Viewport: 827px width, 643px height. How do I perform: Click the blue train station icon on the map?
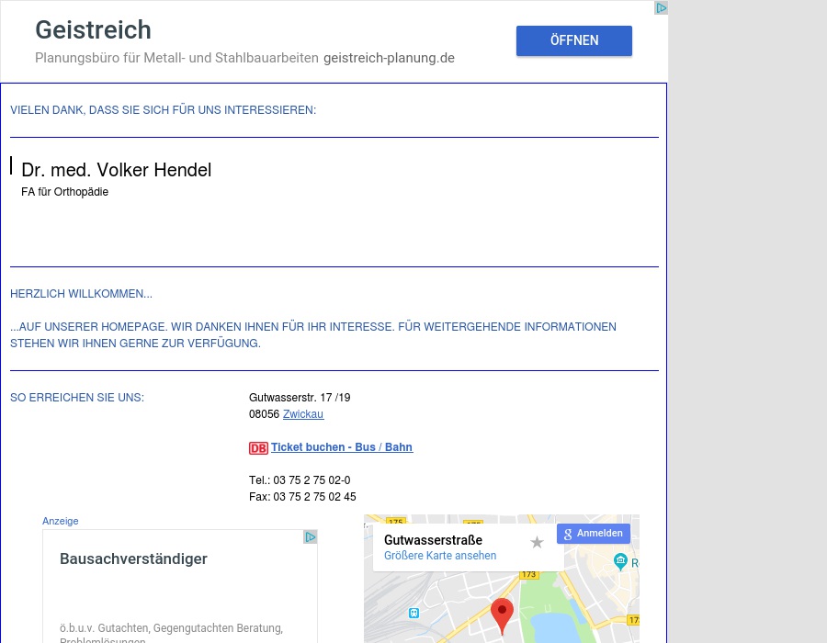click(x=413, y=613)
